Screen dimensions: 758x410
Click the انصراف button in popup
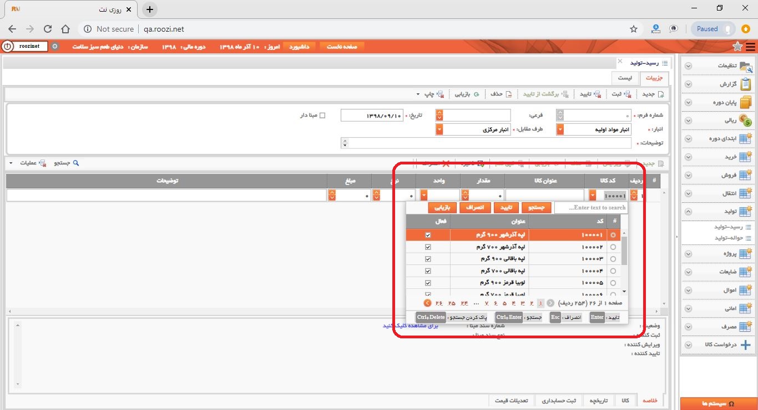[475, 207]
